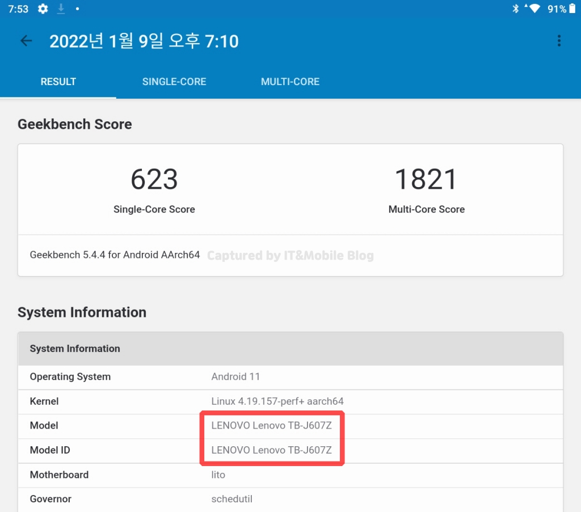This screenshot has width=581, height=512.
Task: Tap the Motherboard row label
Action: (x=59, y=475)
